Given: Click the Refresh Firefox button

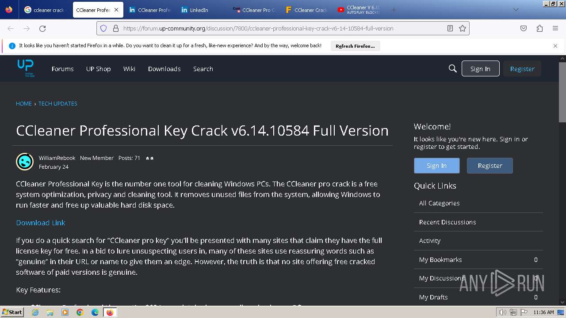Looking at the screenshot, I should coord(355,46).
